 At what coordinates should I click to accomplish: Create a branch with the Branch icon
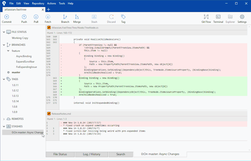[x=65, y=17]
